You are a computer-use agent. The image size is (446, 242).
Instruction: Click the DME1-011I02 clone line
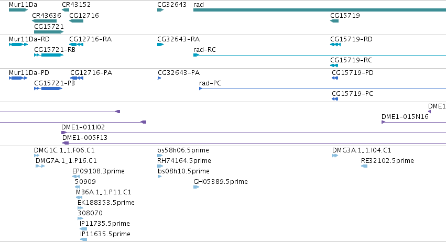pos(254,133)
